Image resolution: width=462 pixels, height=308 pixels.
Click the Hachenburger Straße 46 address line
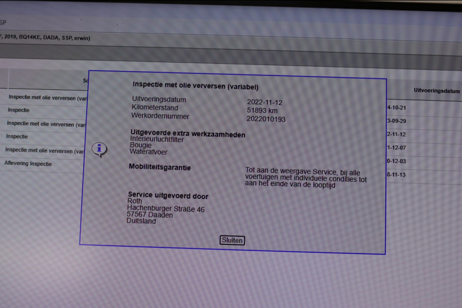(166, 209)
